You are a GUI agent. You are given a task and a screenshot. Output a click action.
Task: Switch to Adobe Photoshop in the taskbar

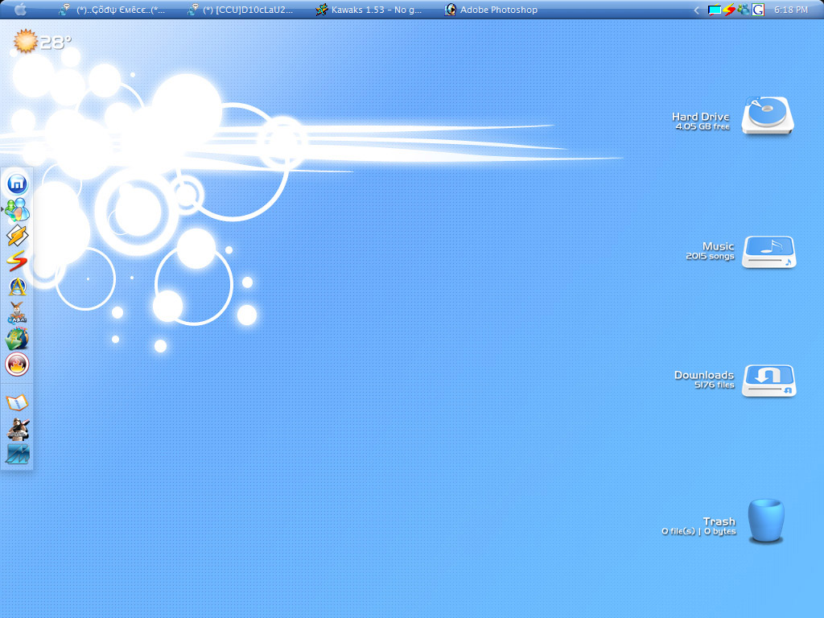491,10
